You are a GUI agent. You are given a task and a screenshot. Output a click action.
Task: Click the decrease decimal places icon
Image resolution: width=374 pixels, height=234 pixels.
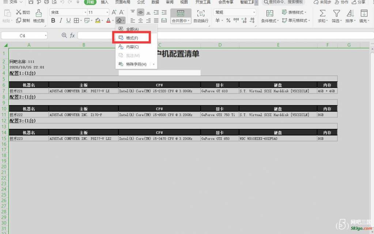tap(252, 21)
